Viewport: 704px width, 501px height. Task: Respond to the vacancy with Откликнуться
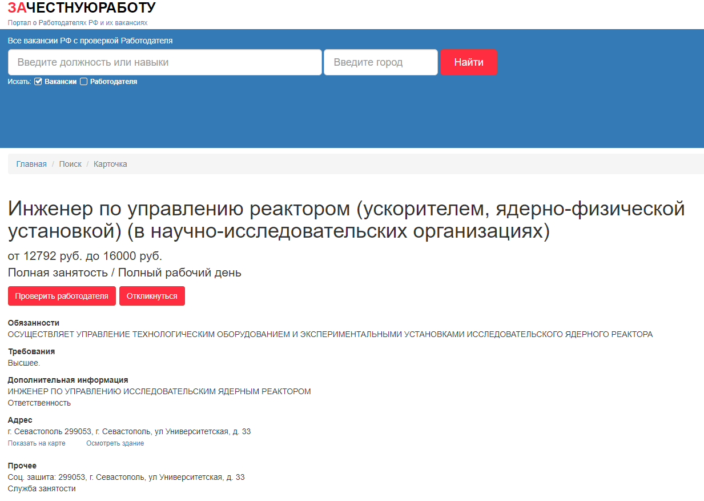click(x=152, y=296)
